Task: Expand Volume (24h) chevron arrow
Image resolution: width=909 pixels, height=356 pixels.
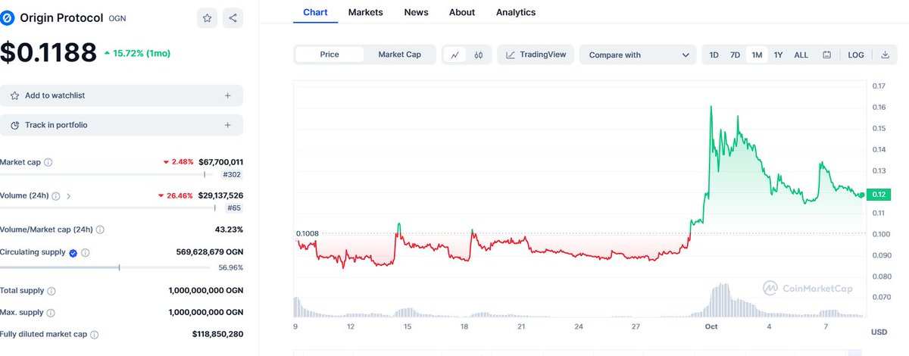Action: point(69,195)
